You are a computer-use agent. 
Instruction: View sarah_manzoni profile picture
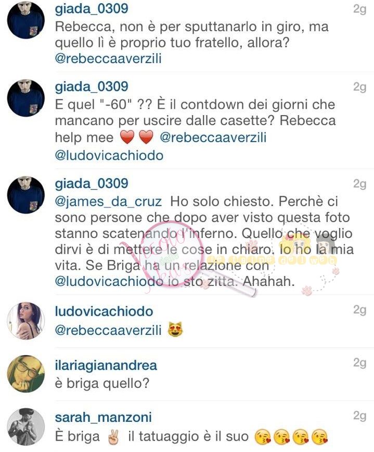[26, 427]
